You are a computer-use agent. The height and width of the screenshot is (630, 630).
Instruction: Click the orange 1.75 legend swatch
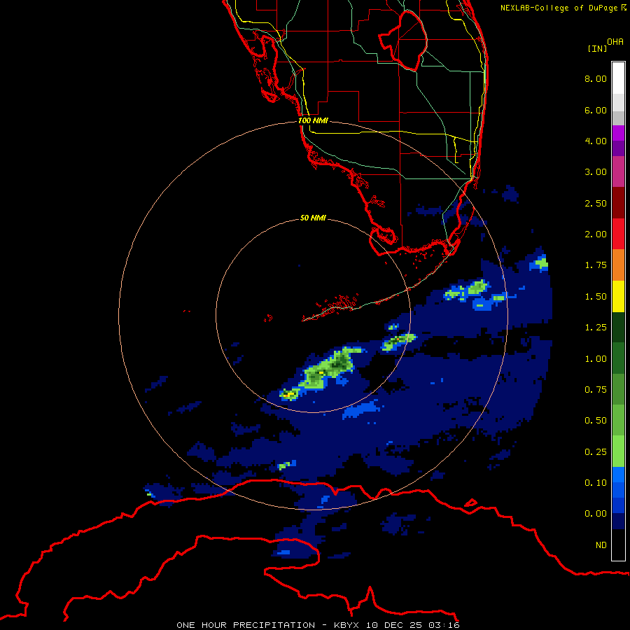point(618,265)
